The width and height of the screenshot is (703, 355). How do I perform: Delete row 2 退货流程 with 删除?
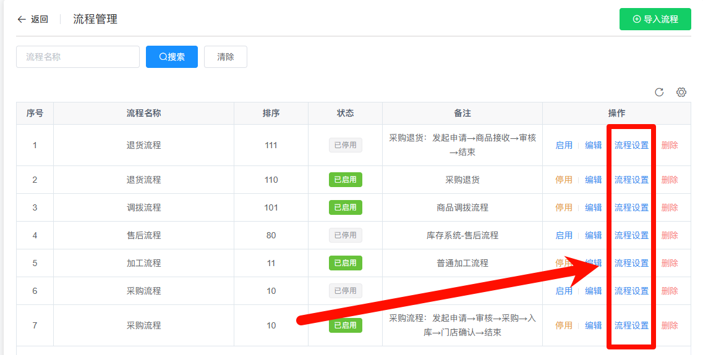tap(670, 180)
